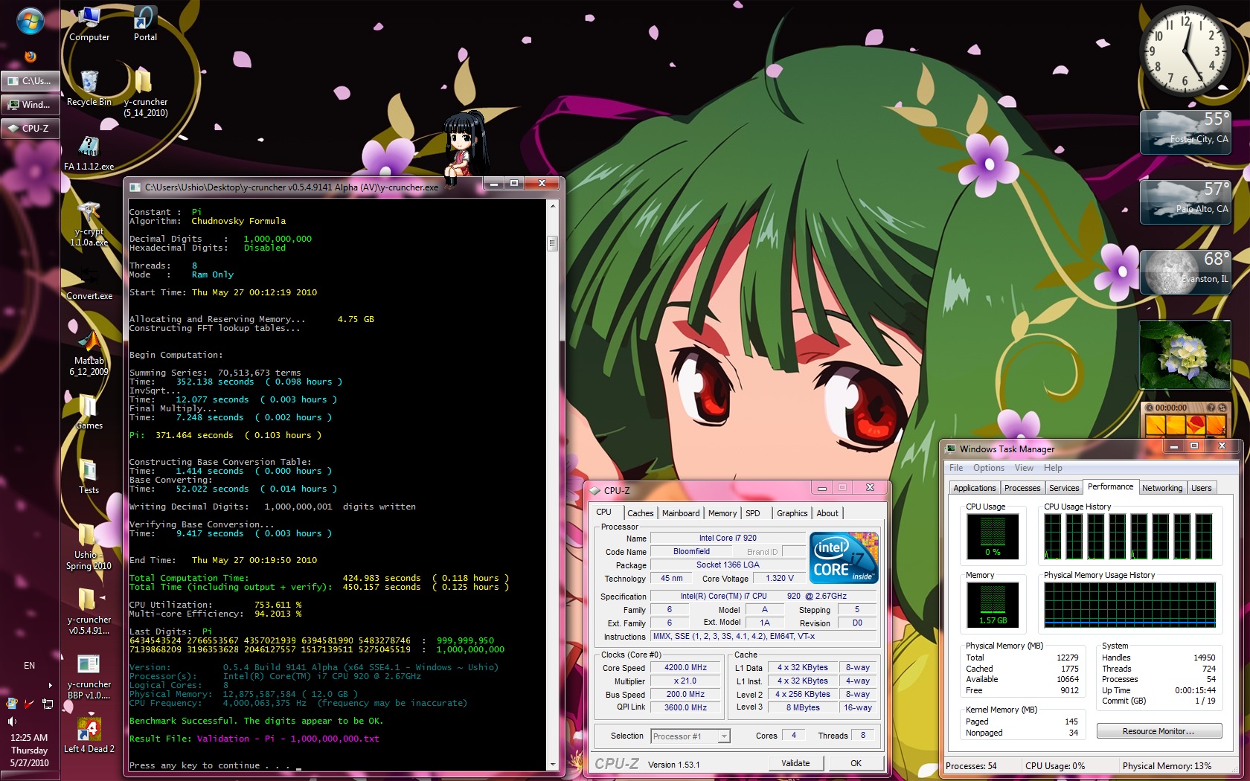Click the picture puzzle gadget timer
The height and width of the screenshot is (781, 1250).
1171,408
